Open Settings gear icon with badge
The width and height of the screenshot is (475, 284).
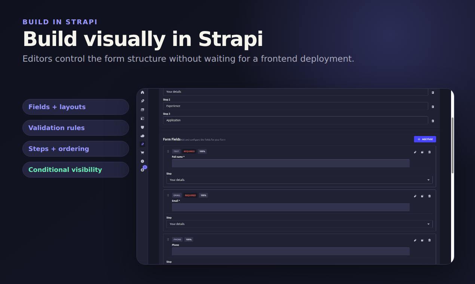click(x=142, y=170)
